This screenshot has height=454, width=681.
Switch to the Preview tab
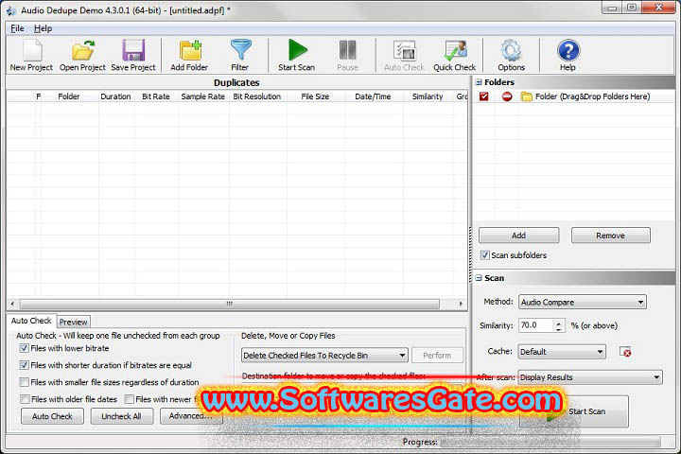(x=74, y=322)
